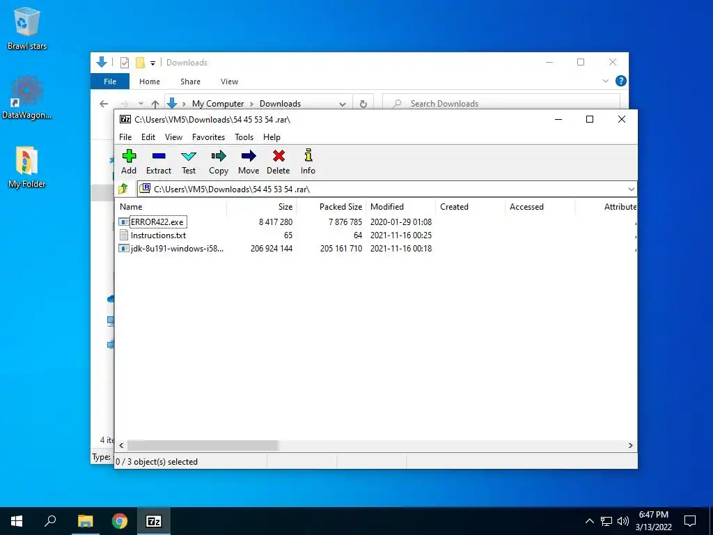Click the 7-Zip taskbar button

pyautogui.click(x=154, y=521)
